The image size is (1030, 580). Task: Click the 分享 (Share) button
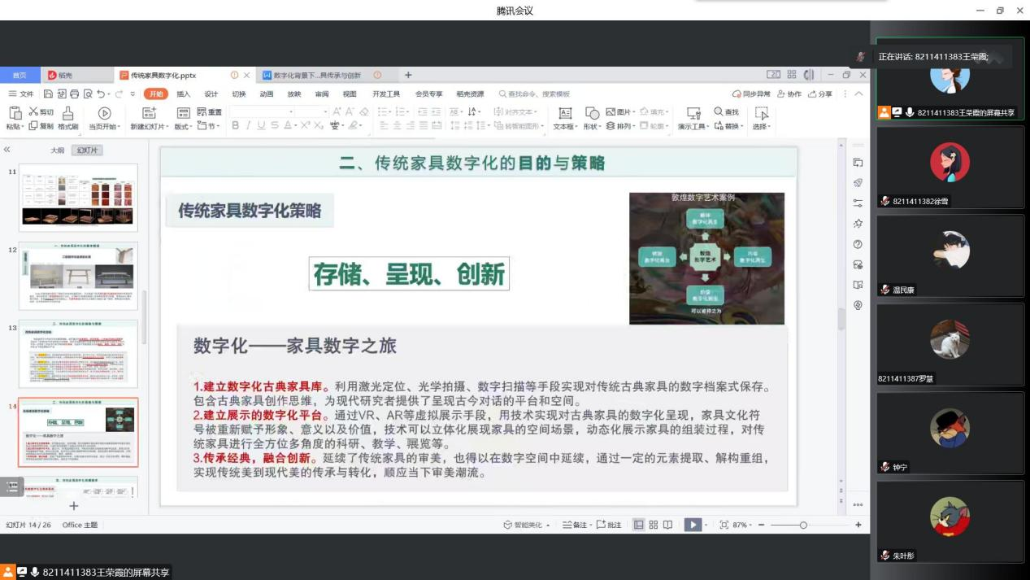820,94
